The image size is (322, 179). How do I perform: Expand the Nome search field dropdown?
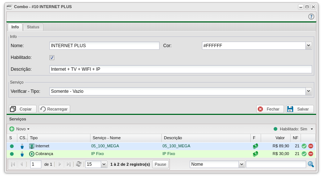(241, 164)
